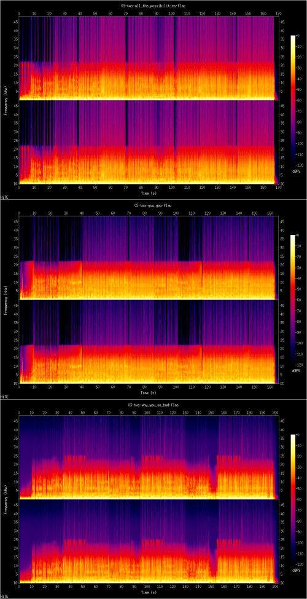Select the upper channel spectrogram of you_you
The height and width of the screenshot is (599, 307).
click(149, 258)
